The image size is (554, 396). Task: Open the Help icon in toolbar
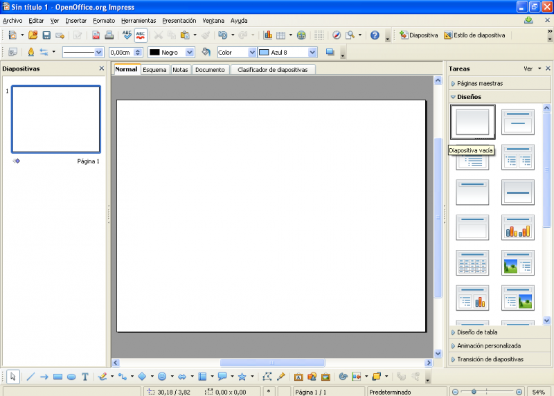(375, 35)
